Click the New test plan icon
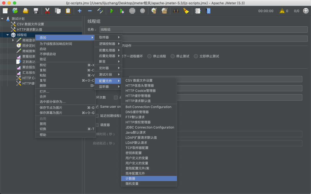This screenshot has height=194, width=311. point(5,11)
